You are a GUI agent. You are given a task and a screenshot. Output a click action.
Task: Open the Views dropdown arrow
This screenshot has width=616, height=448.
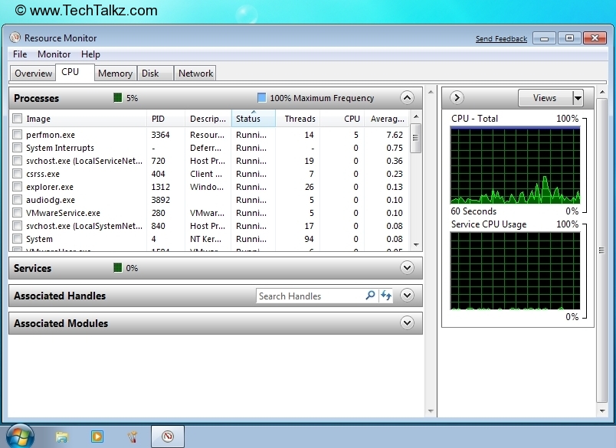coord(578,98)
